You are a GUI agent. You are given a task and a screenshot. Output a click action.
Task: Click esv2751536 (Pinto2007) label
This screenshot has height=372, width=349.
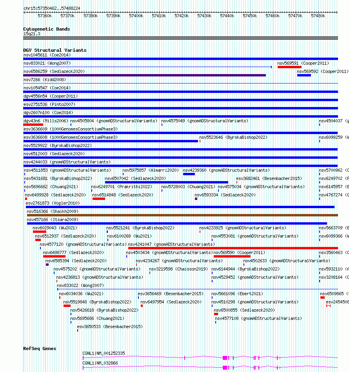(x=49, y=104)
